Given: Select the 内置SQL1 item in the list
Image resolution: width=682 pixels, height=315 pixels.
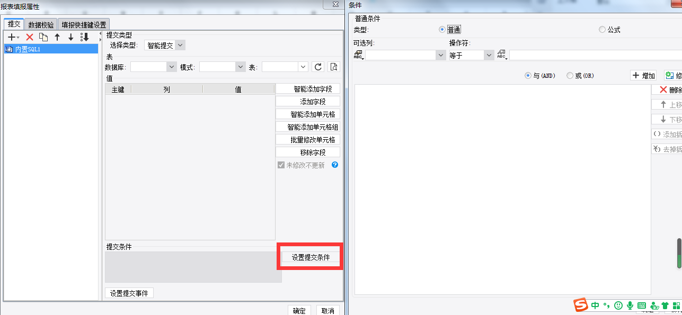Looking at the screenshot, I should (x=51, y=49).
